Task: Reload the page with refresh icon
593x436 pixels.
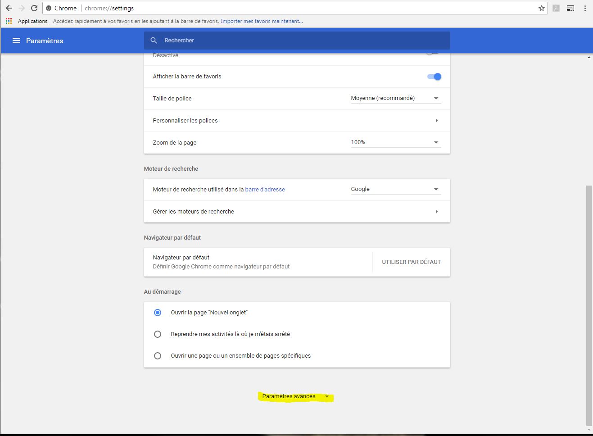Action: [34, 8]
